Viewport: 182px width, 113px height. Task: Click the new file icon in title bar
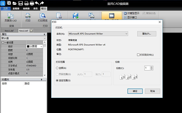click(x=9, y=3)
